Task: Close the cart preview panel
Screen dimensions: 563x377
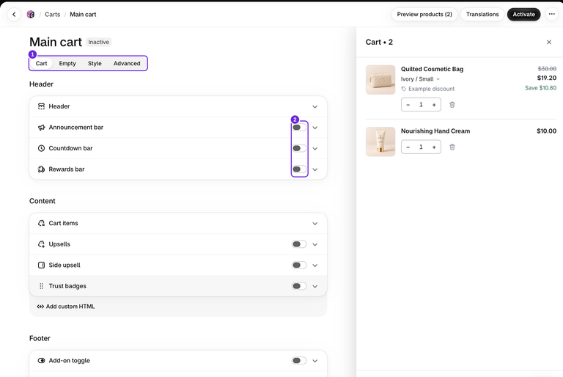Action: [548, 42]
